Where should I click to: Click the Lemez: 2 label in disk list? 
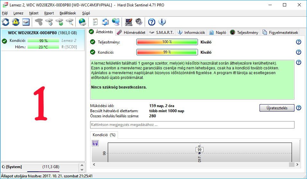[69, 41]
